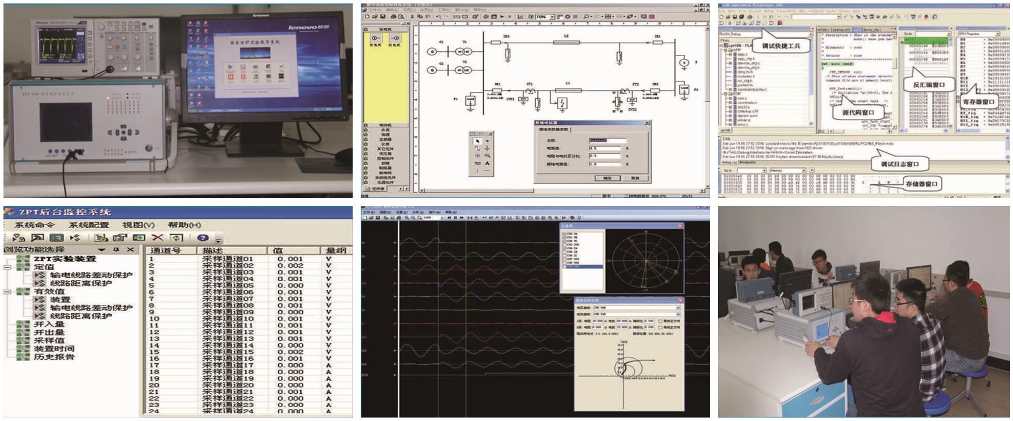Screen dimensions: 1013x421
Task: Click the 确定 button in reactor dialog
Action: click(x=607, y=178)
